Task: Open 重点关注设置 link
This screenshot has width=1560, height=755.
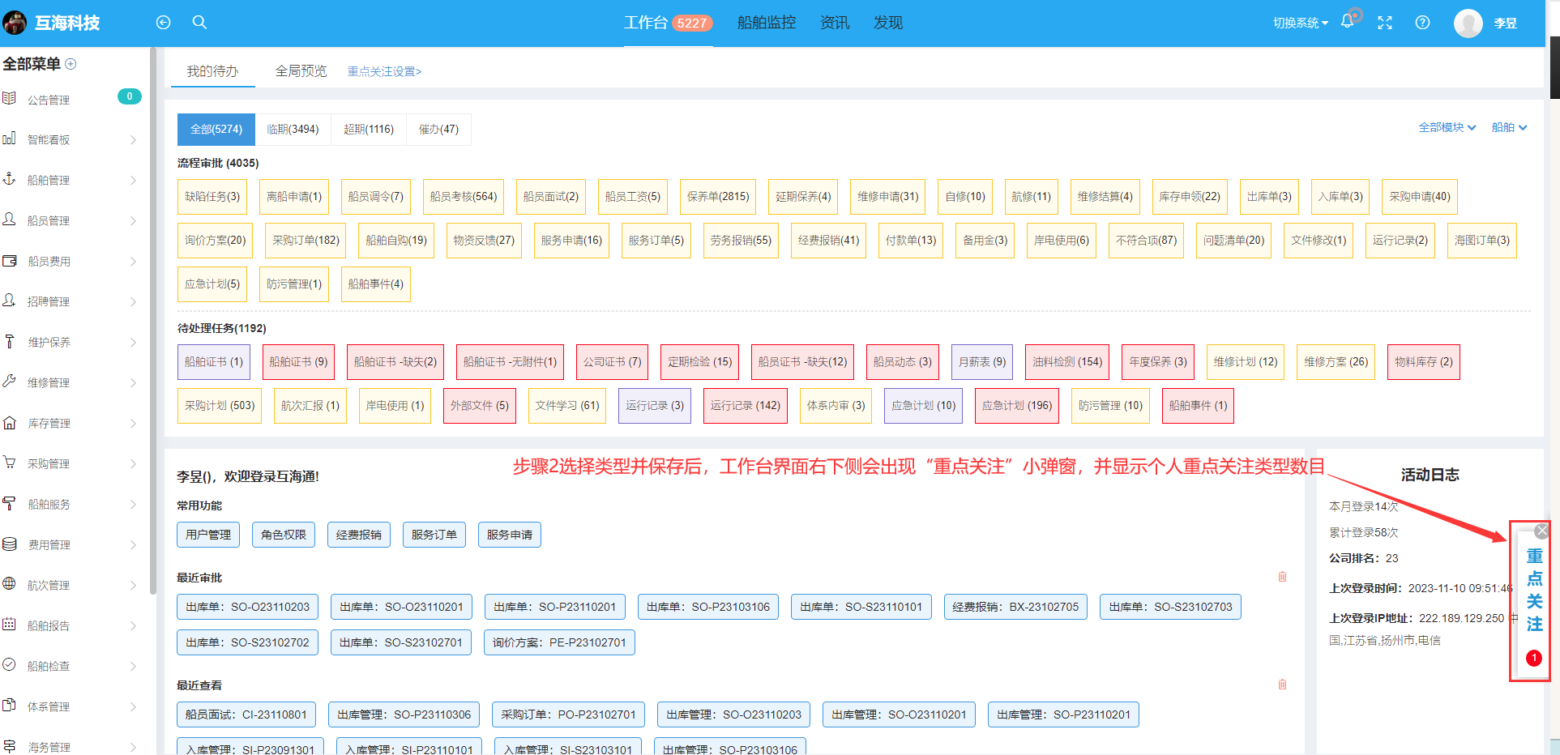Action: click(x=384, y=71)
